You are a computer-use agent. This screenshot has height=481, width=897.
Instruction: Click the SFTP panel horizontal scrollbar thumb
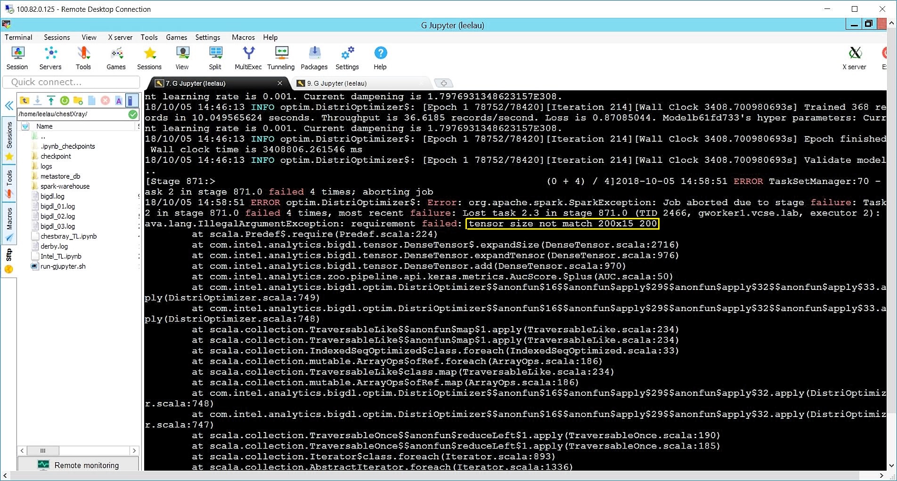click(x=43, y=450)
